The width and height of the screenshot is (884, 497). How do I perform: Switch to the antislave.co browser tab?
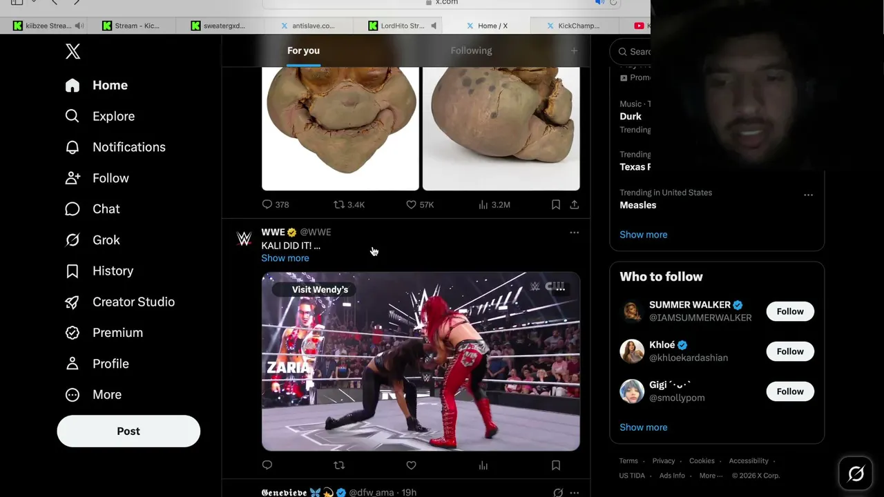coord(307,26)
